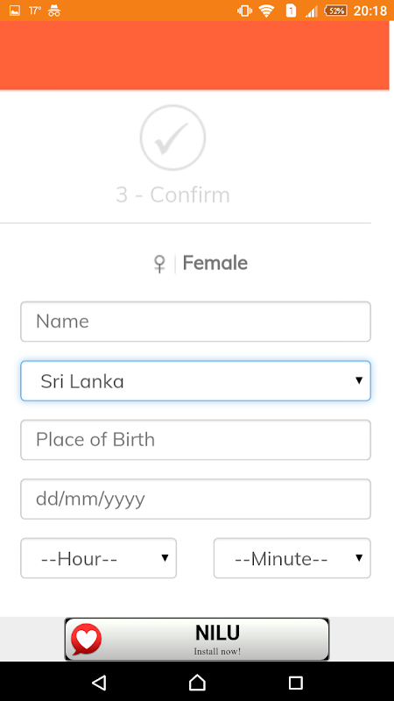Select the Female gender label
The image size is (394, 701).
tap(215, 263)
